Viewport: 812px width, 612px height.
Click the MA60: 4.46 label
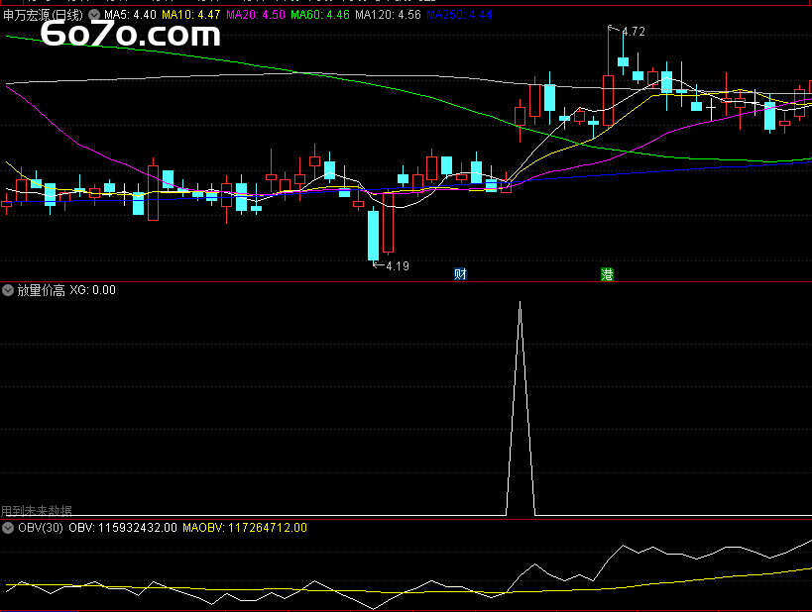[320, 15]
